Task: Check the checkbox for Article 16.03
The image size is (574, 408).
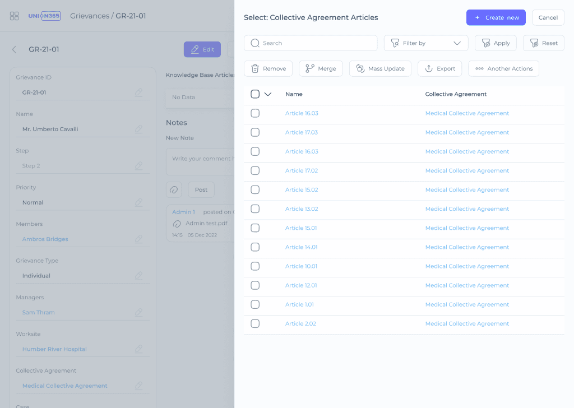Action: 255,113
